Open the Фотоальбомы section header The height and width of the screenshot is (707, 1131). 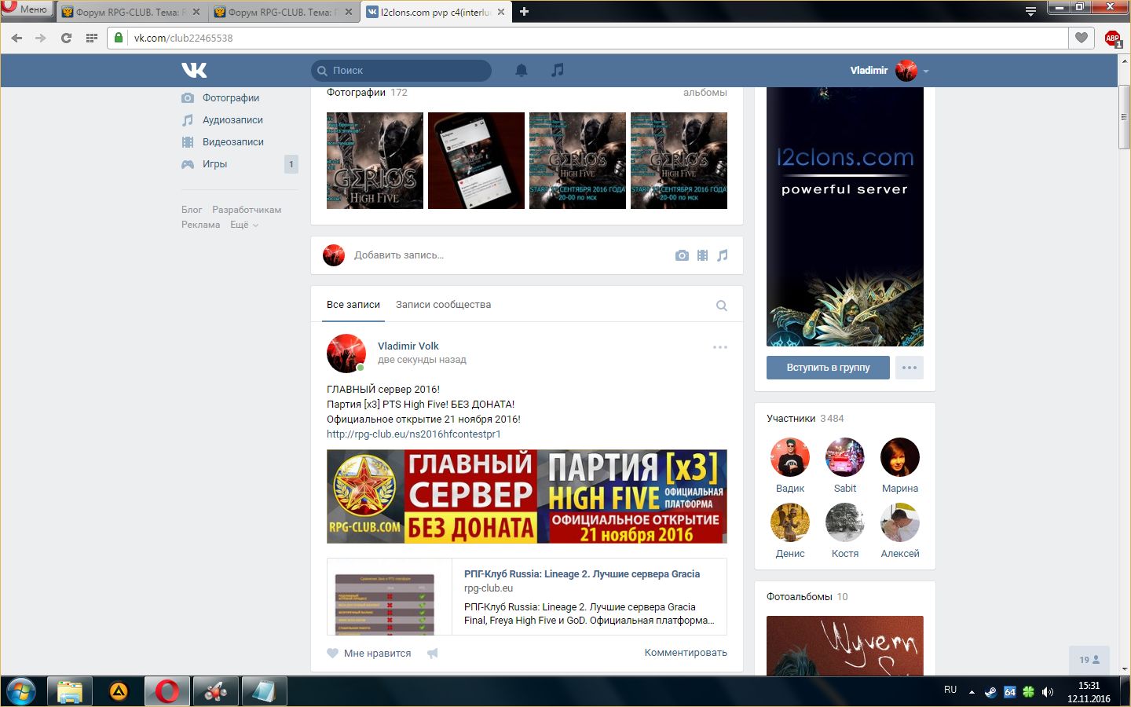807,597
